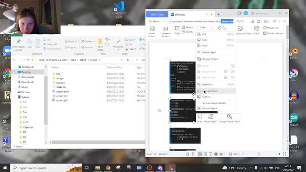The height and width of the screenshot is (172, 306).
Task: Switch to Outline view icon in WPS status bar
Action: [x=205, y=154]
